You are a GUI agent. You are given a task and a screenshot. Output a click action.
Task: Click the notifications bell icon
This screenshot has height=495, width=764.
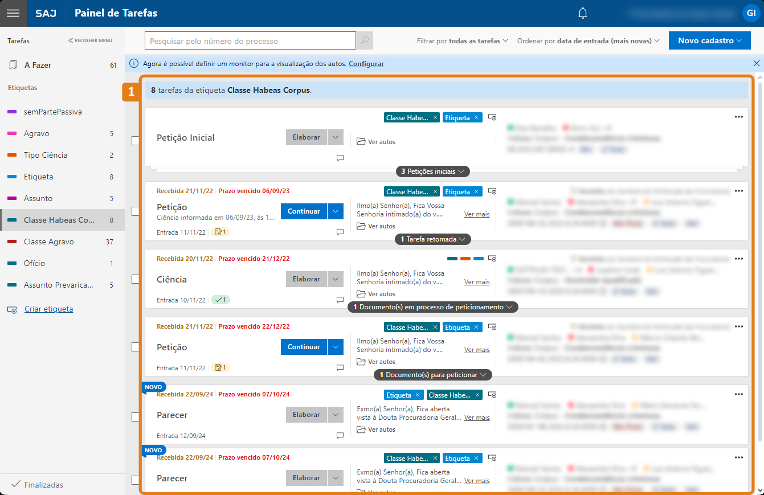pyautogui.click(x=582, y=13)
